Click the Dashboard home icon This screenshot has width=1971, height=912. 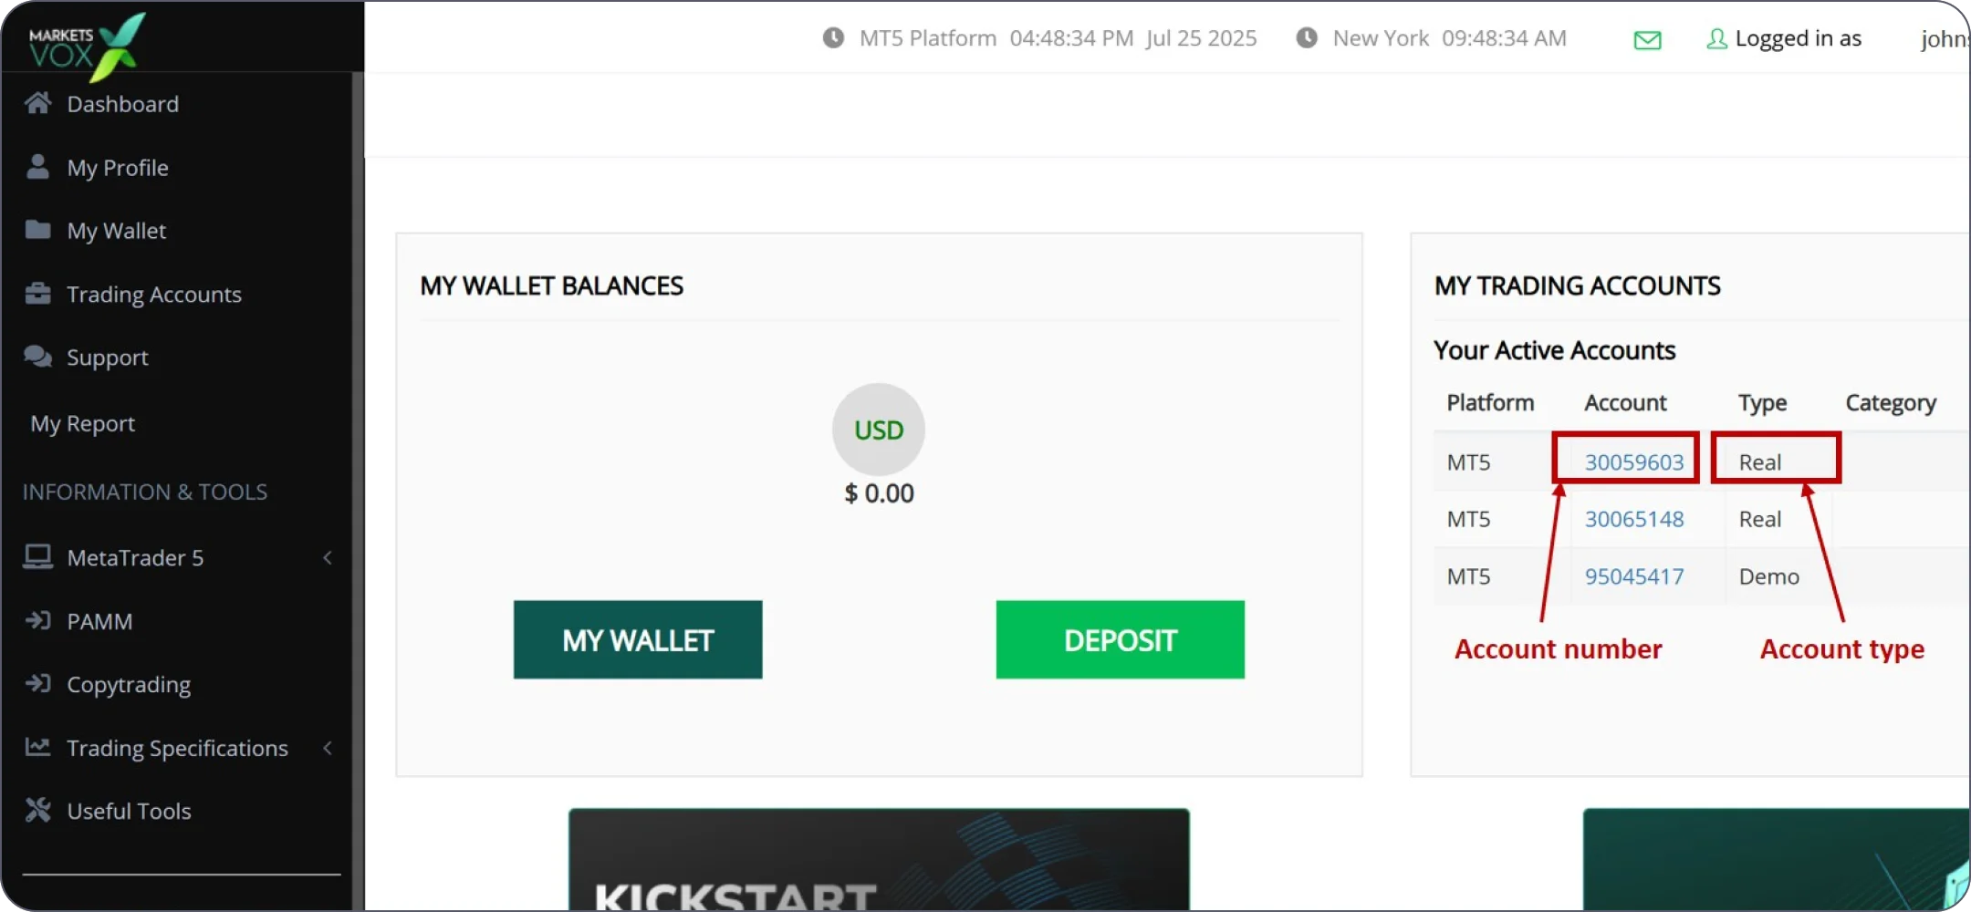pyautogui.click(x=37, y=103)
